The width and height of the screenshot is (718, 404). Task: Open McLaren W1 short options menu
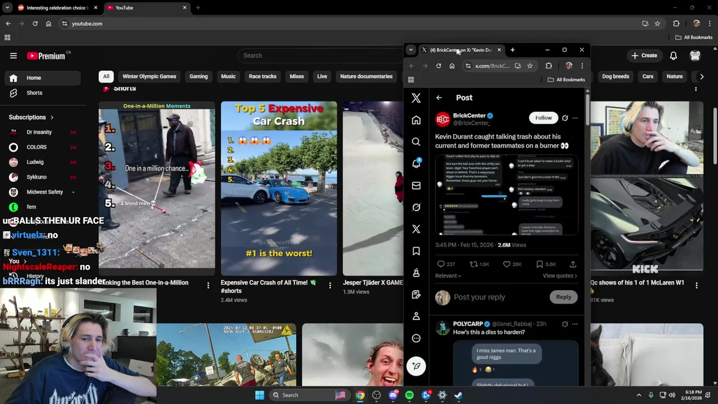[696, 286]
